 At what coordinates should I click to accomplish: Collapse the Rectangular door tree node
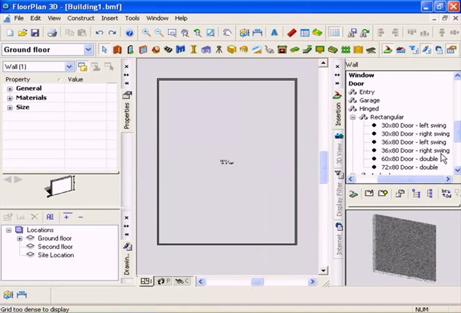353,117
